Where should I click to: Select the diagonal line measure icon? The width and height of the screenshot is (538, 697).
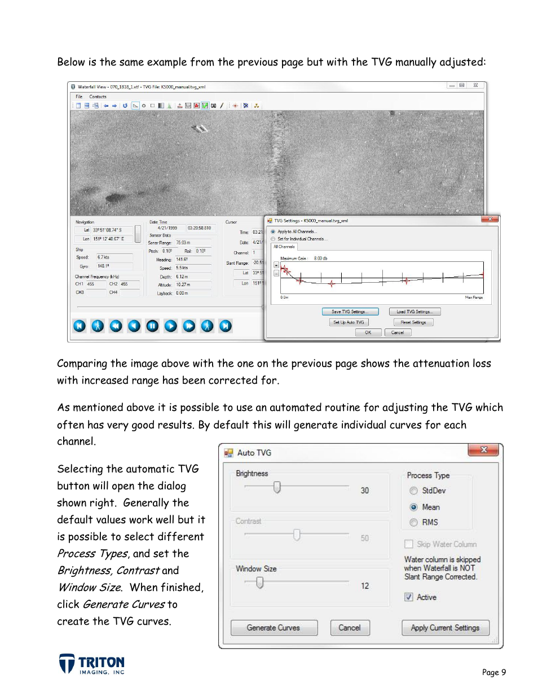222,106
